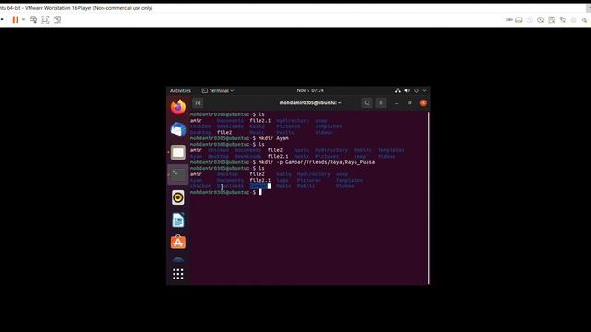Screen dimensions: 591x332
Task: Select the Terminal icon in the dock
Action: click(x=178, y=174)
